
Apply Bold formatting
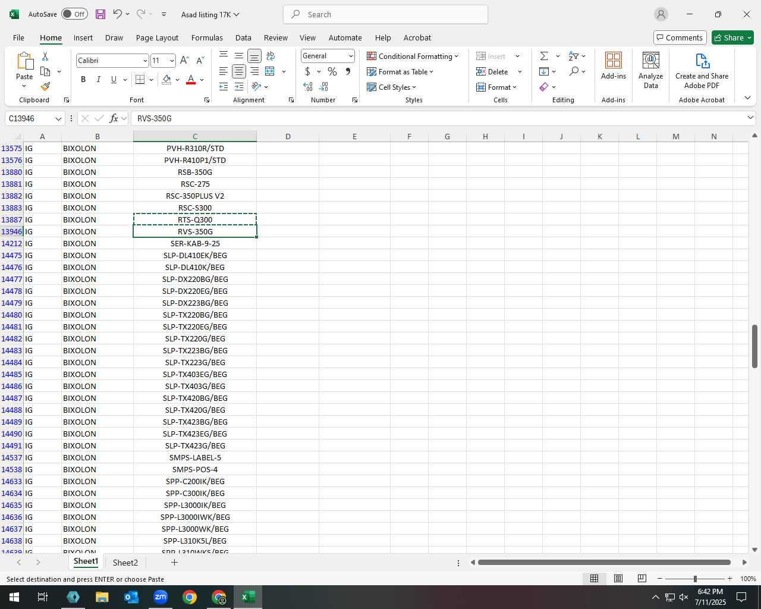83,79
